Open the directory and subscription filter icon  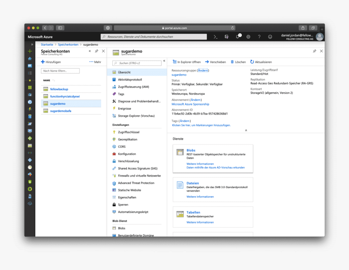click(x=226, y=37)
